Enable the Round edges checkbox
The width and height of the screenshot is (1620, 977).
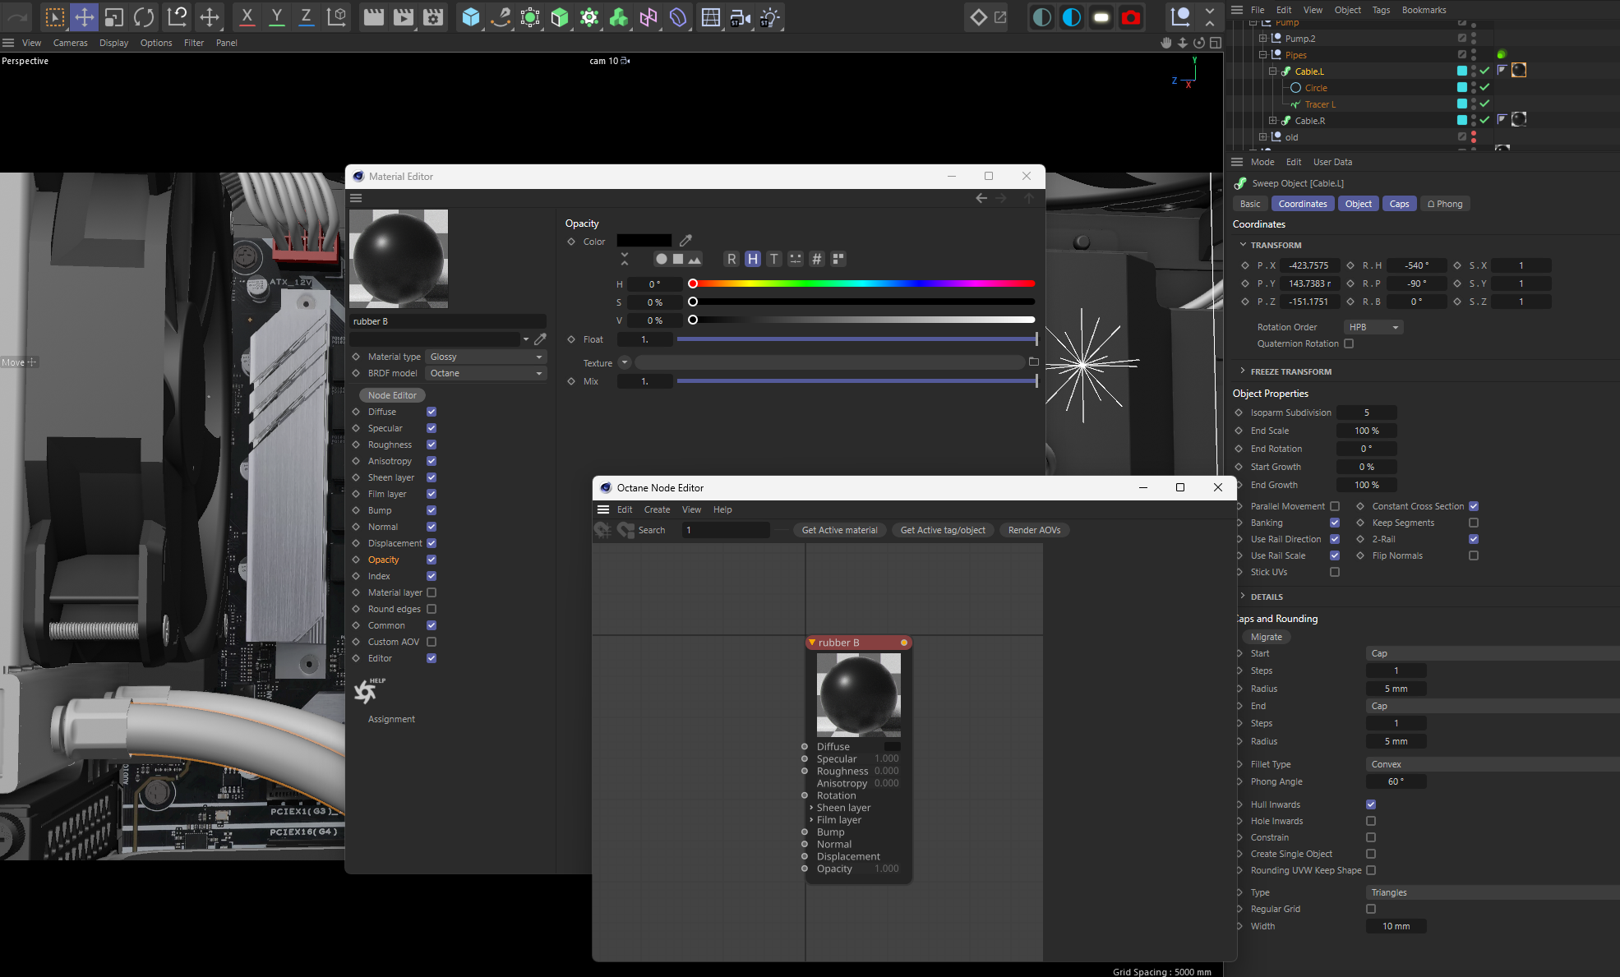tap(432, 609)
